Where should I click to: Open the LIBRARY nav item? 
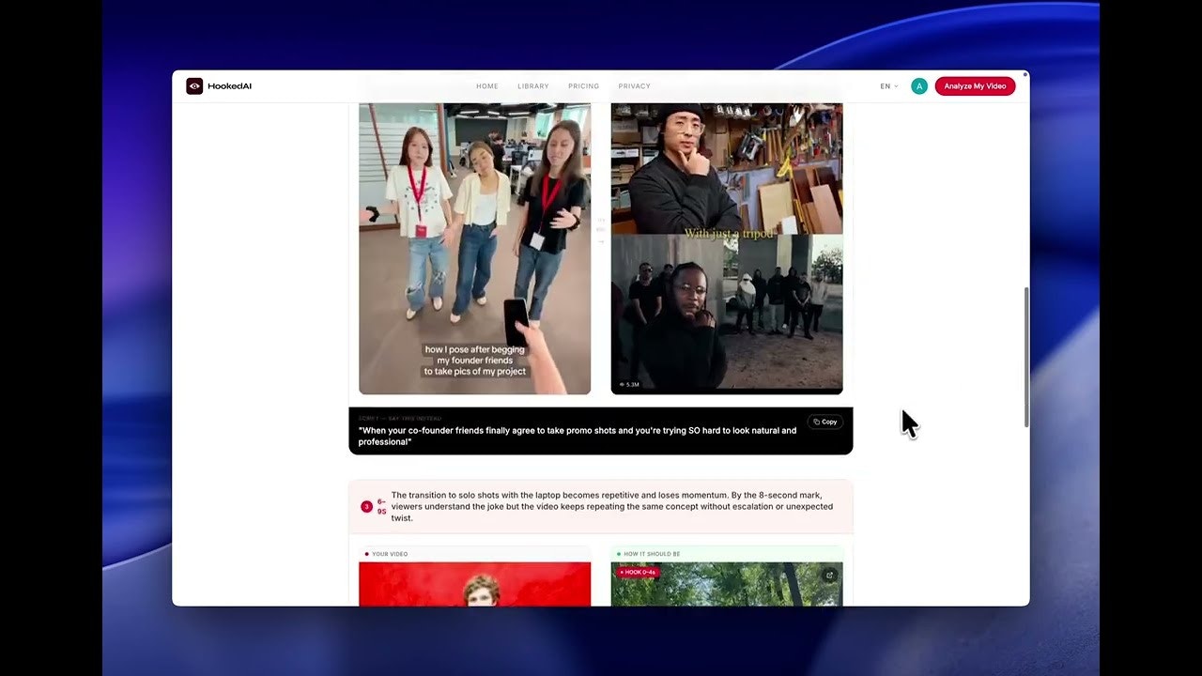point(533,86)
